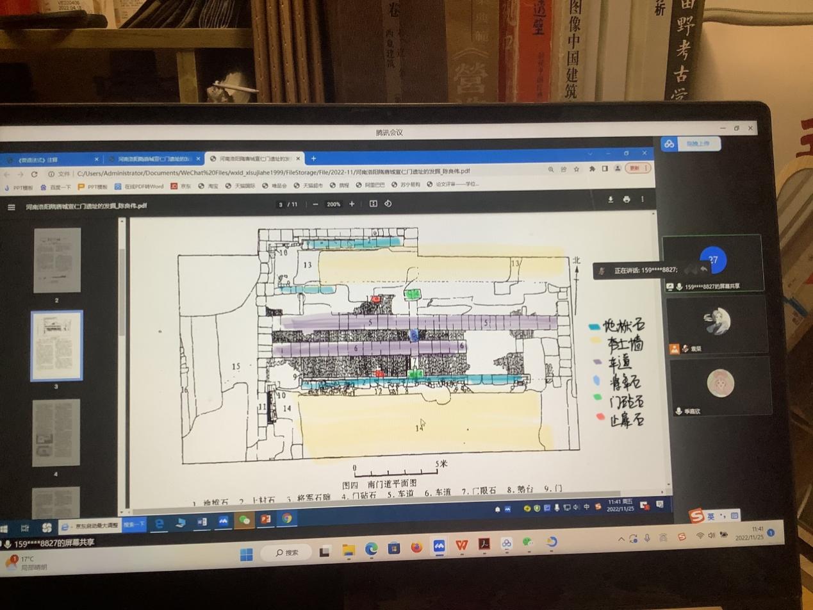The image size is (813, 610).
Task: Open the 京东 bookmark
Action: click(181, 186)
